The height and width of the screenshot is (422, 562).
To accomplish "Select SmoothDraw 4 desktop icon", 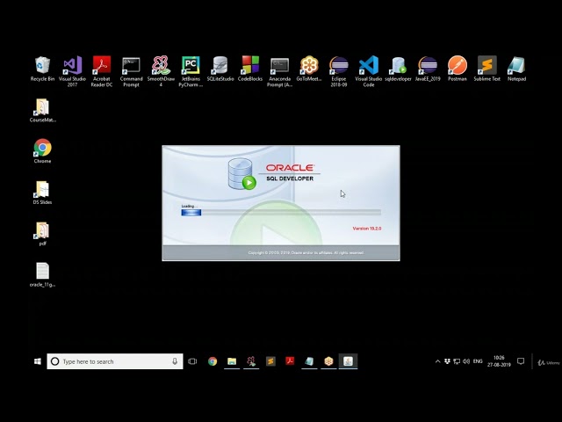I will point(161,71).
